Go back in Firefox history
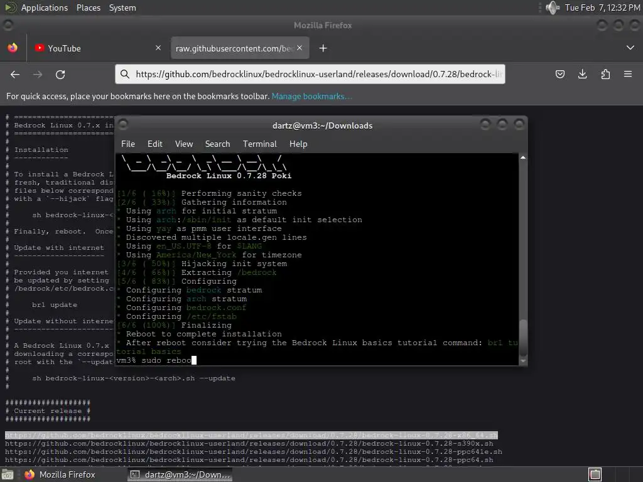Image resolution: width=643 pixels, height=482 pixels. click(15, 74)
